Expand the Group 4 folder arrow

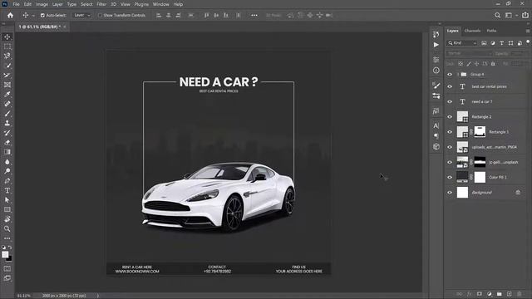[458, 74]
